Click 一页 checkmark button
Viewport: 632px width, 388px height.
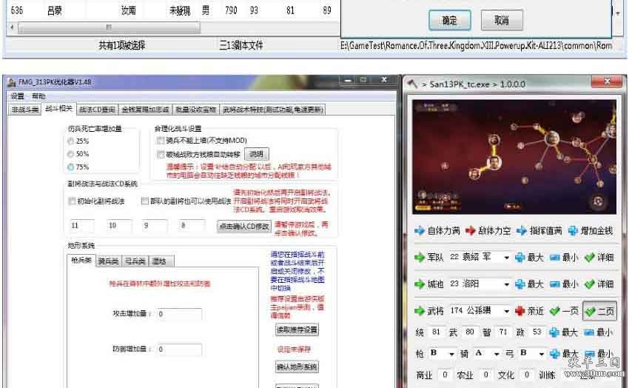[564, 310]
